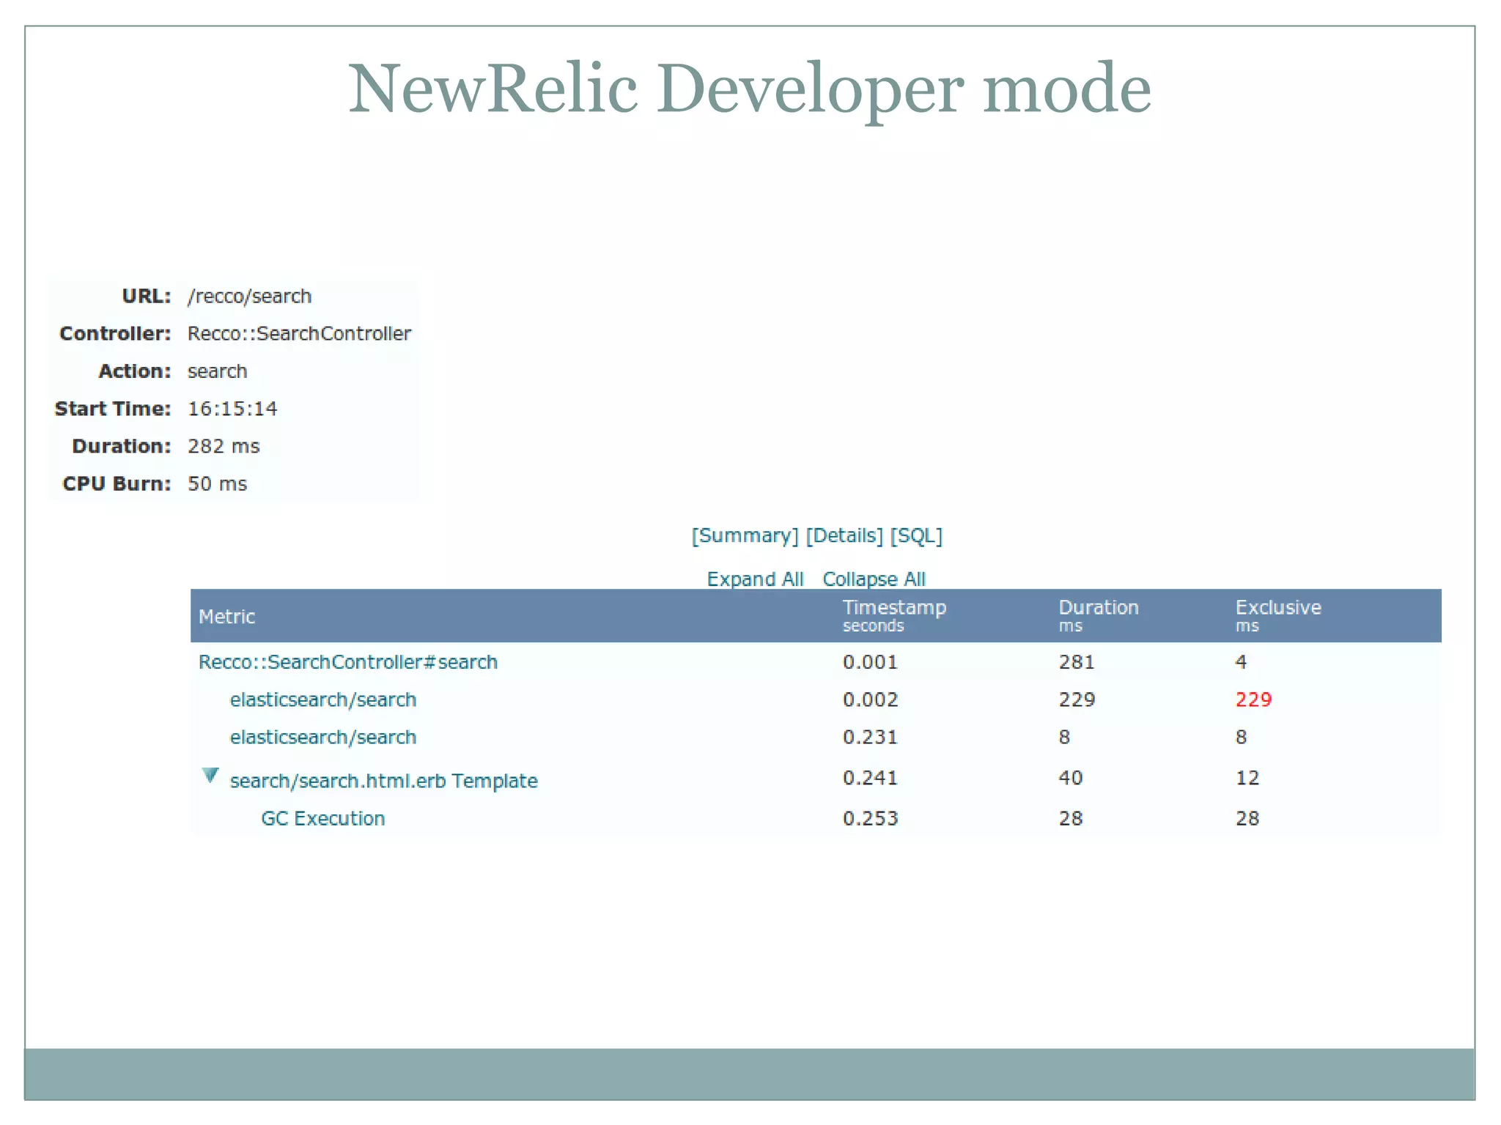Click the Collapse All link

874,579
